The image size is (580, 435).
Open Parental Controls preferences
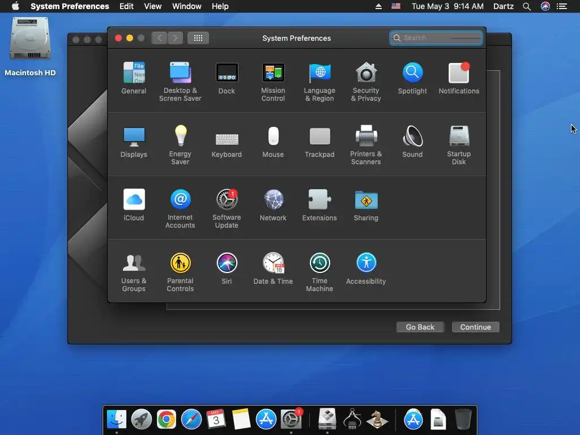(180, 272)
